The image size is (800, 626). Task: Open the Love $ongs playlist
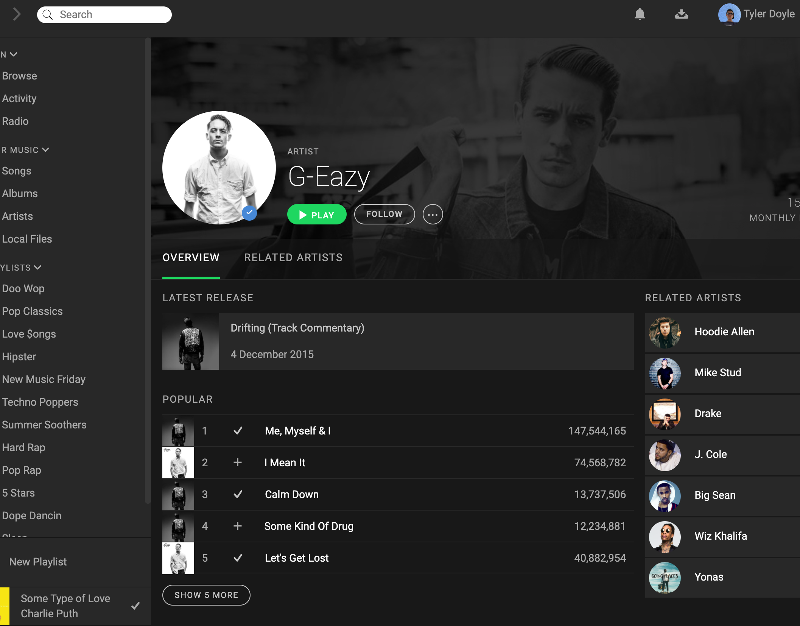(x=29, y=334)
